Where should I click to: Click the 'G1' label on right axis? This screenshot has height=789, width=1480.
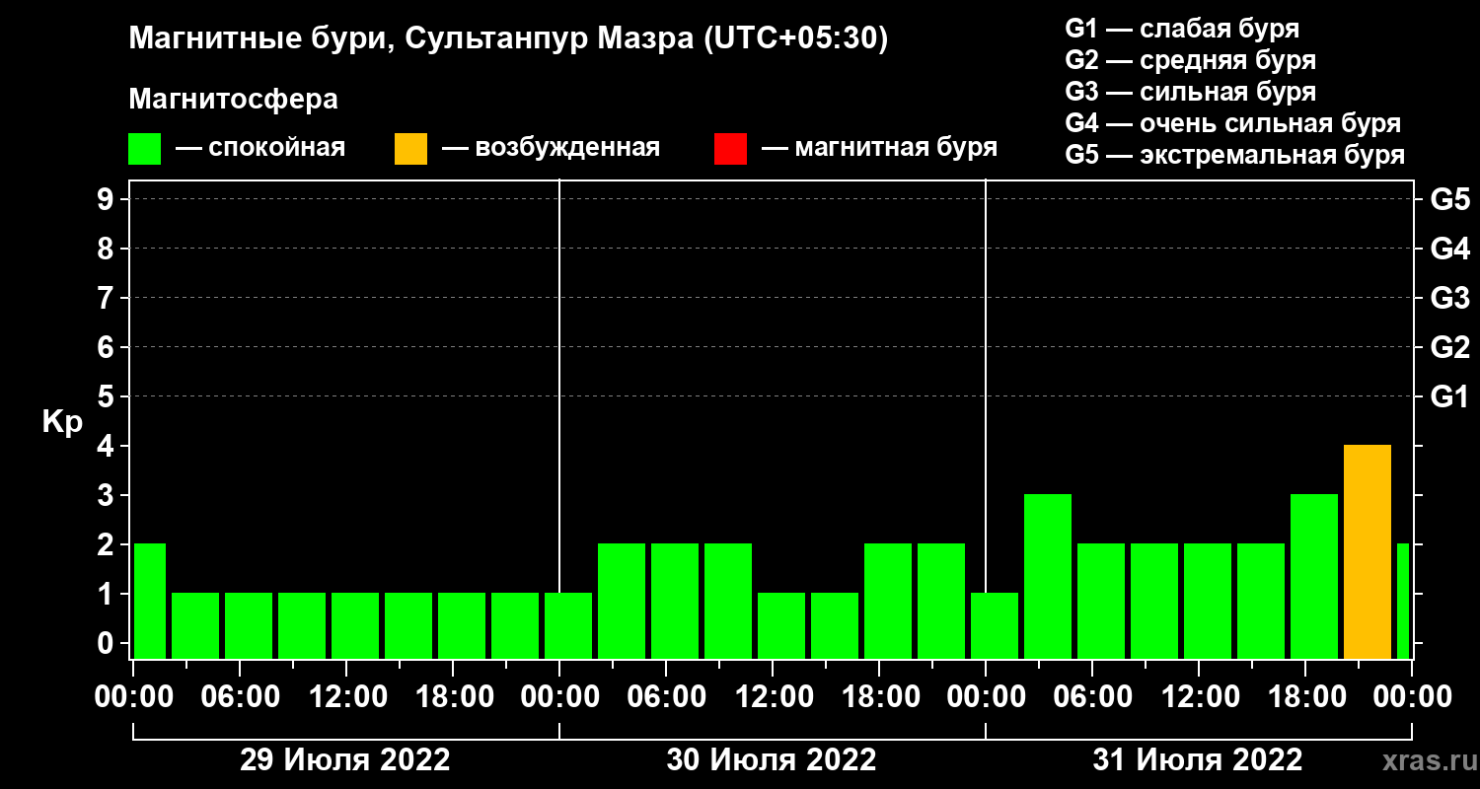click(1449, 396)
